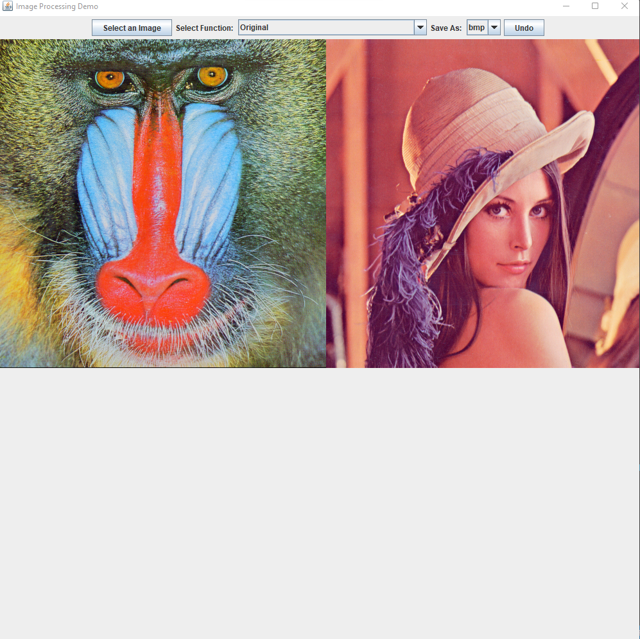Click the bmp format field
Viewport: 640px width, 639px height.
point(478,28)
